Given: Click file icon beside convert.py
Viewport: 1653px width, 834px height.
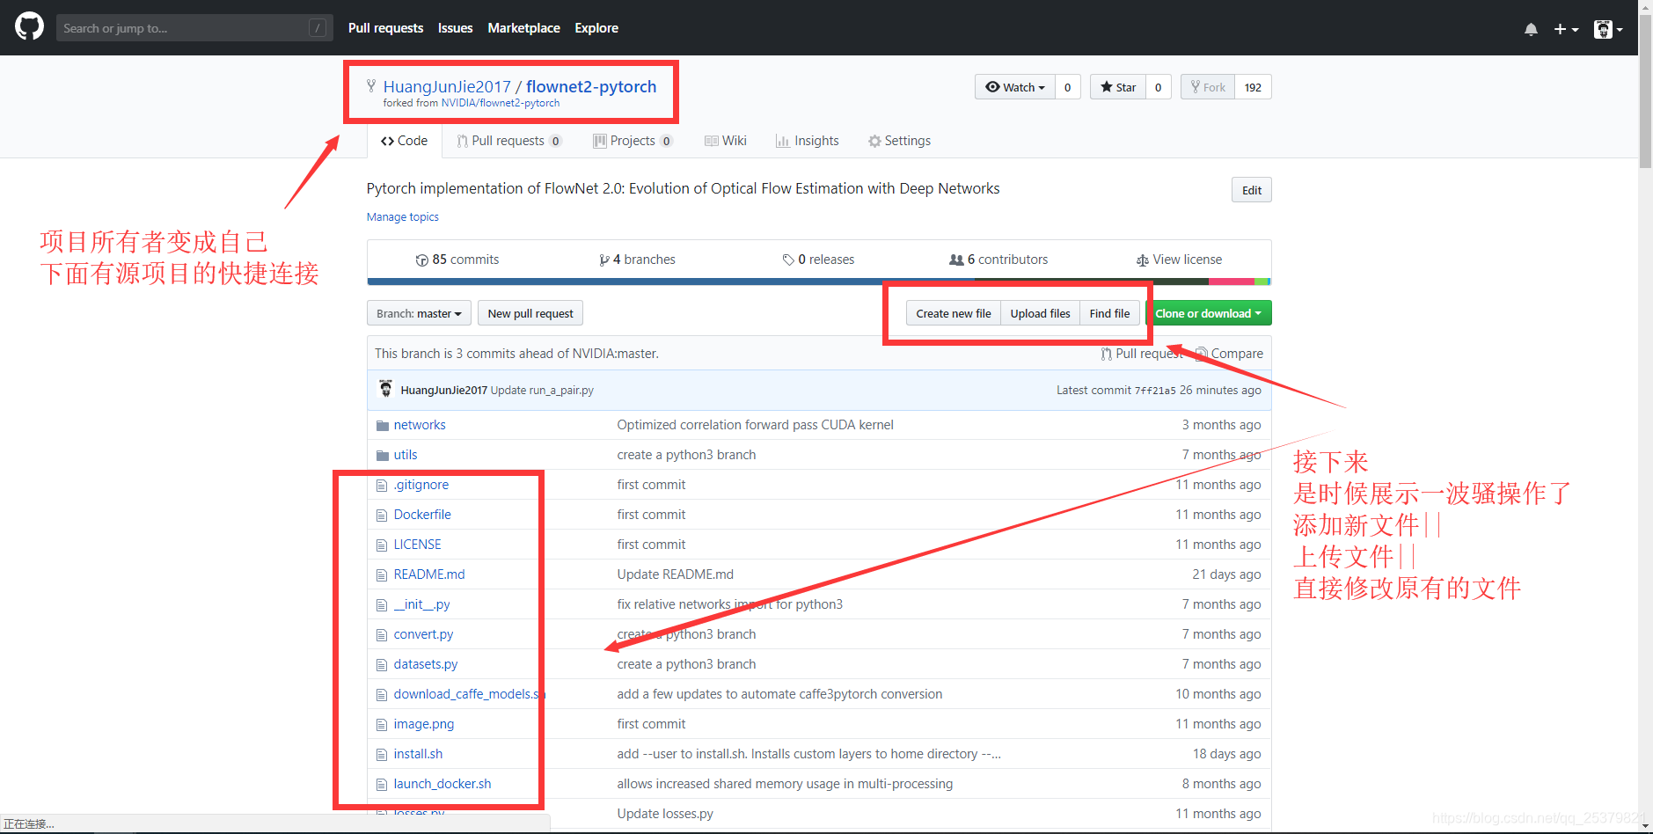Looking at the screenshot, I should (x=382, y=635).
